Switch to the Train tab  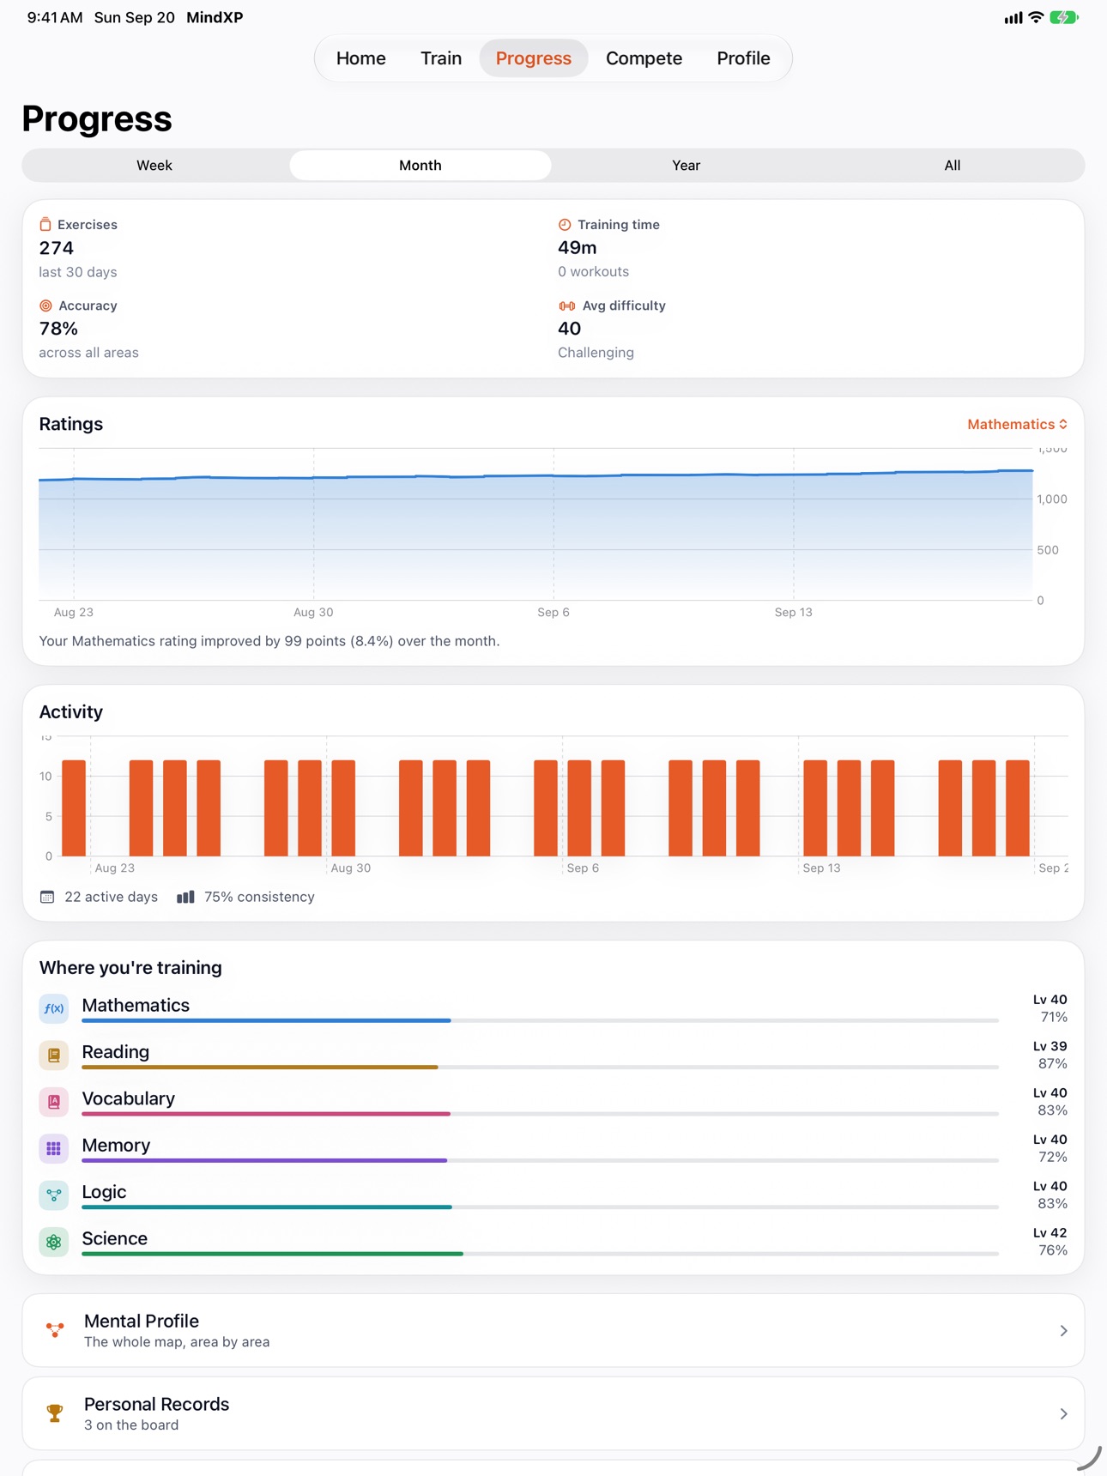tap(441, 58)
